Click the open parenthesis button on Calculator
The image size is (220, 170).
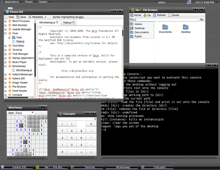[62, 124]
